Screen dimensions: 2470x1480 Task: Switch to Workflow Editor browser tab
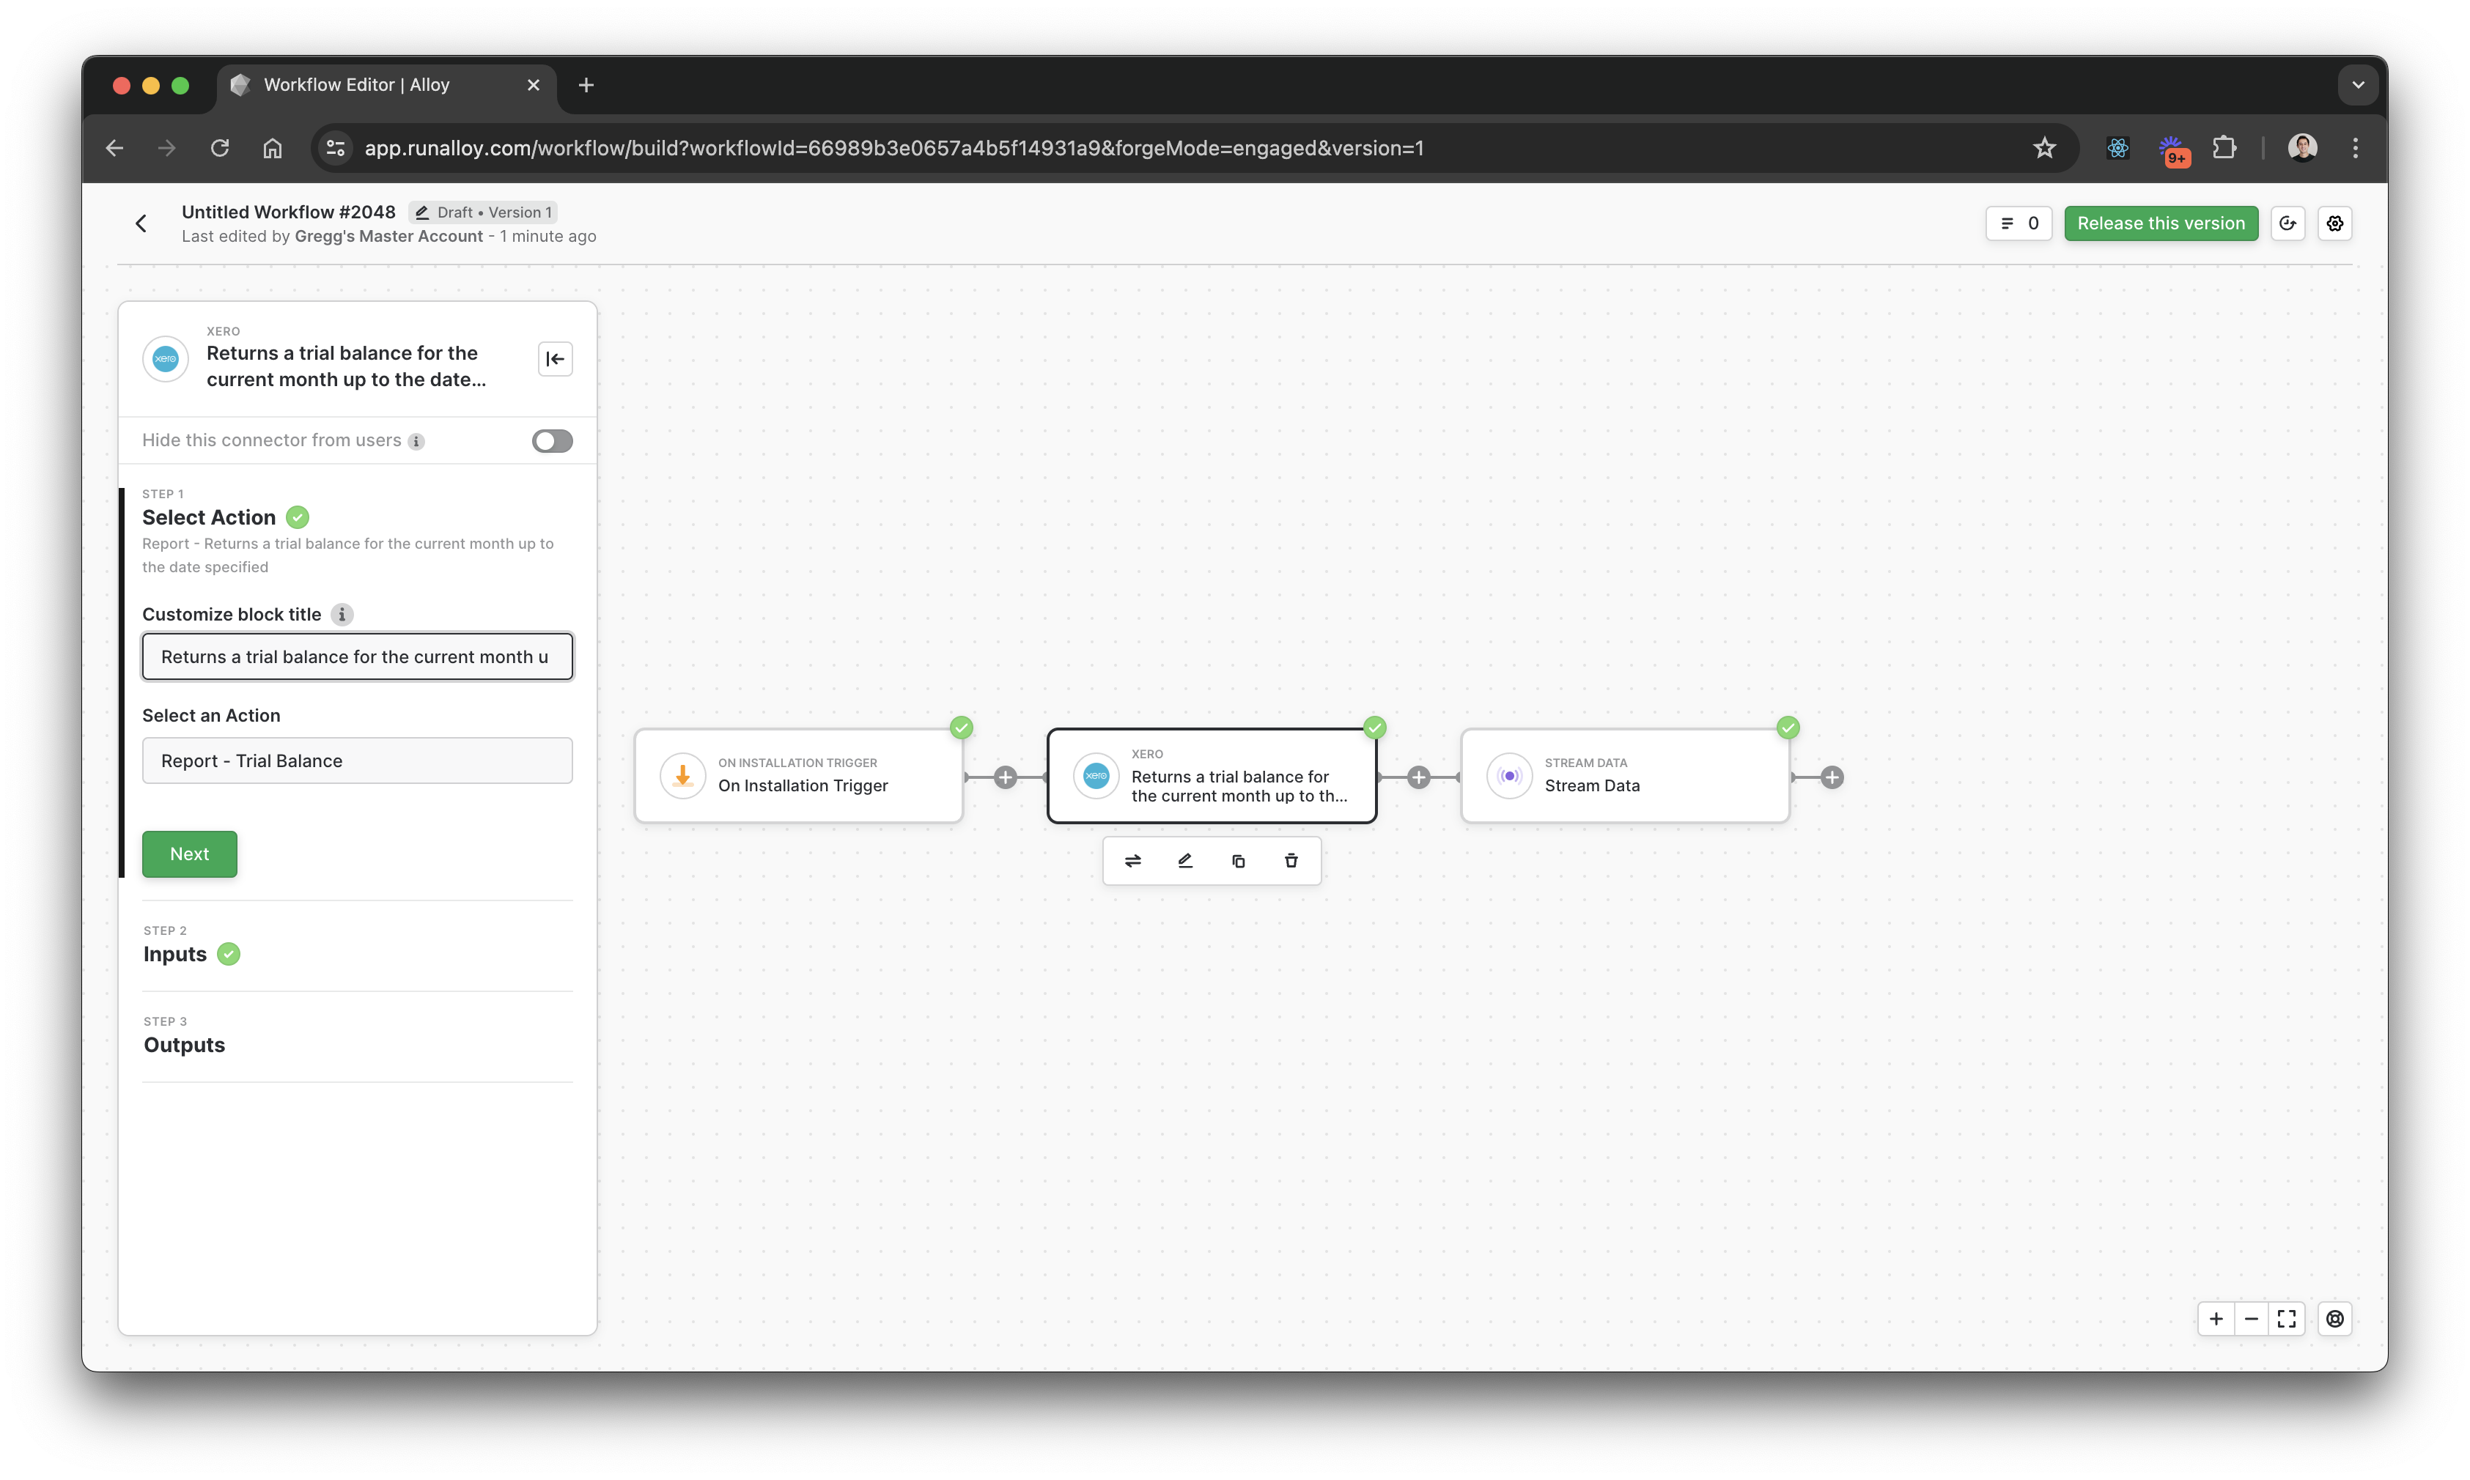(x=356, y=85)
